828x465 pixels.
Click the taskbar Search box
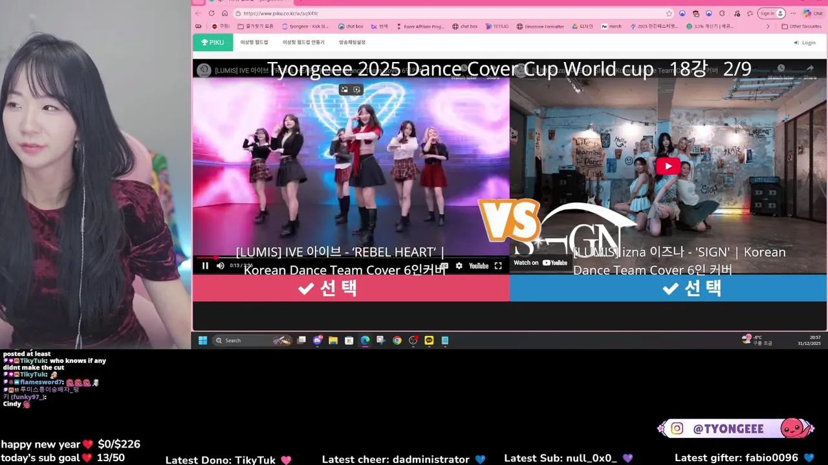click(x=252, y=340)
